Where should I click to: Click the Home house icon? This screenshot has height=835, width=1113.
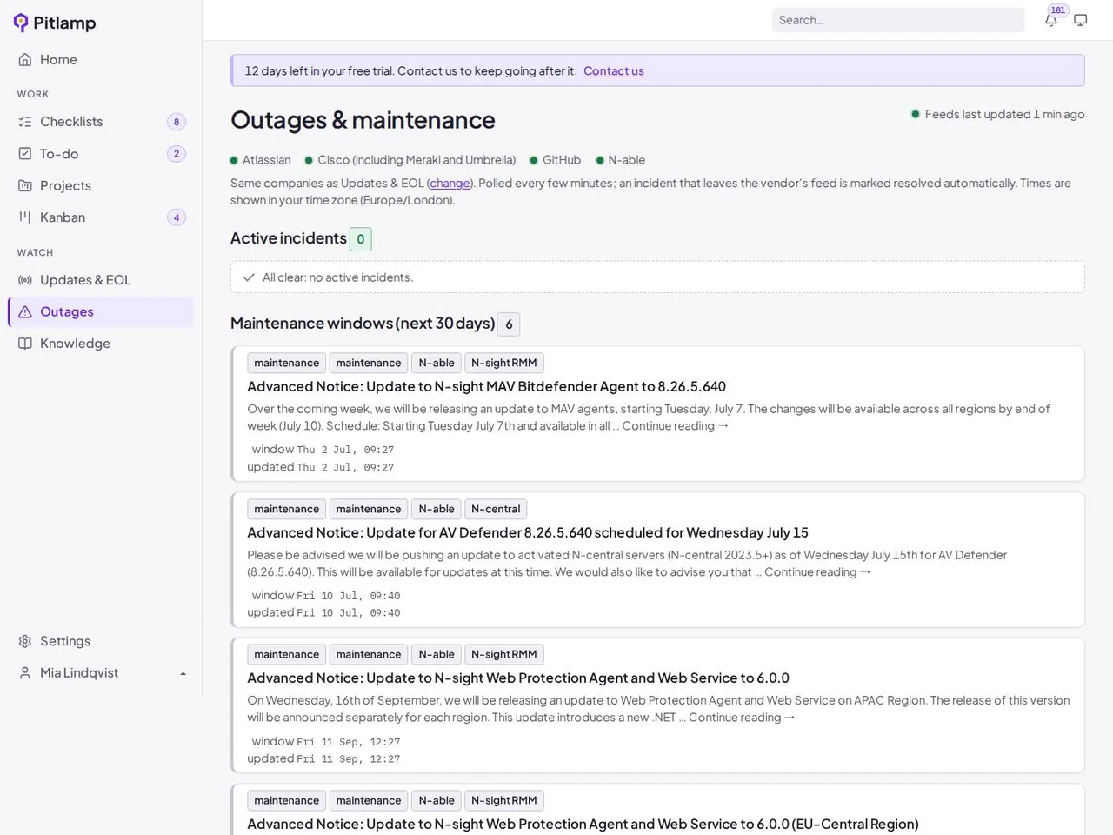[x=25, y=60]
